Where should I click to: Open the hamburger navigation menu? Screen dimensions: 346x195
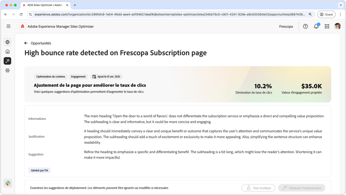[x=8, y=26]
